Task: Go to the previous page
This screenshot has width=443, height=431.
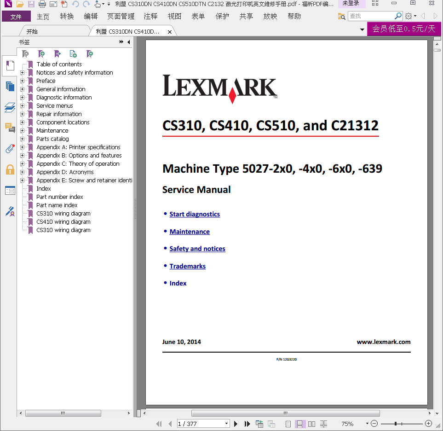Action: 170,424
